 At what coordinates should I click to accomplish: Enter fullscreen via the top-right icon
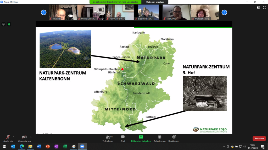[264, 8]
